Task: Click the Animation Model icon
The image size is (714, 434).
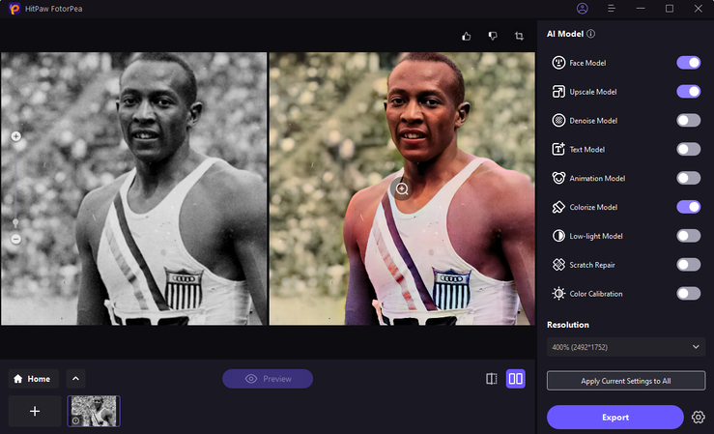Action: tap(558, 178)
